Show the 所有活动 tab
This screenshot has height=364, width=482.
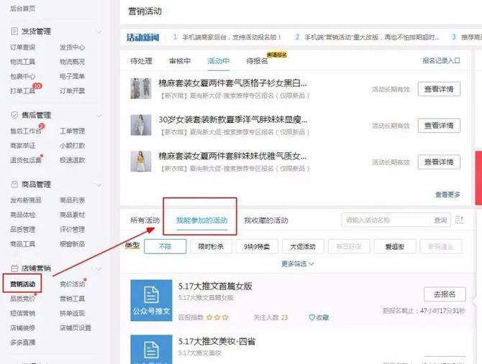145,220
